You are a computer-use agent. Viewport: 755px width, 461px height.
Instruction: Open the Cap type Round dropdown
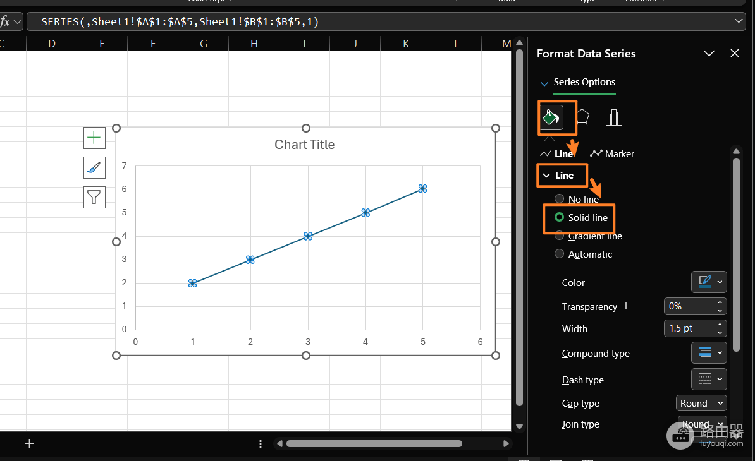701,404
